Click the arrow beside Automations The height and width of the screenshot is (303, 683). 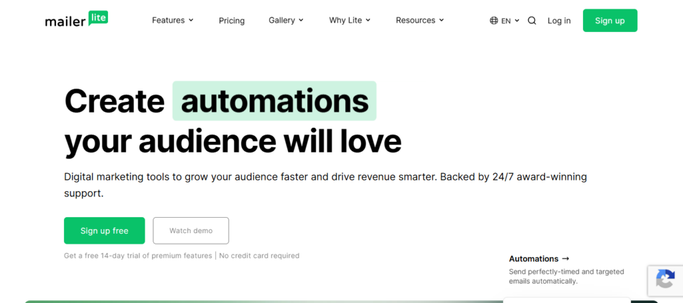pyautogui.click(x=566, y=258)
